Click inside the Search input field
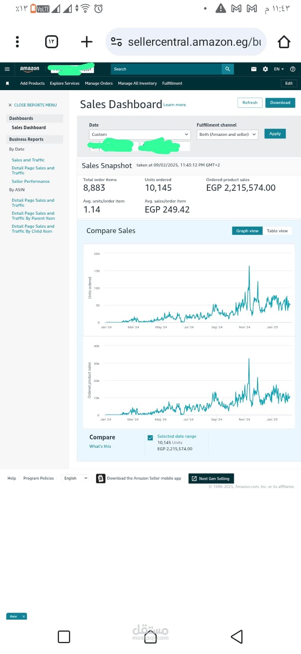 [x=166, y=69]
